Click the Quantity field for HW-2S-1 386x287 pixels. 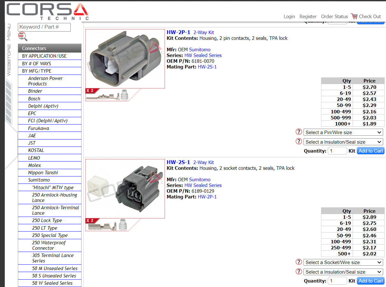click(337, 281)
